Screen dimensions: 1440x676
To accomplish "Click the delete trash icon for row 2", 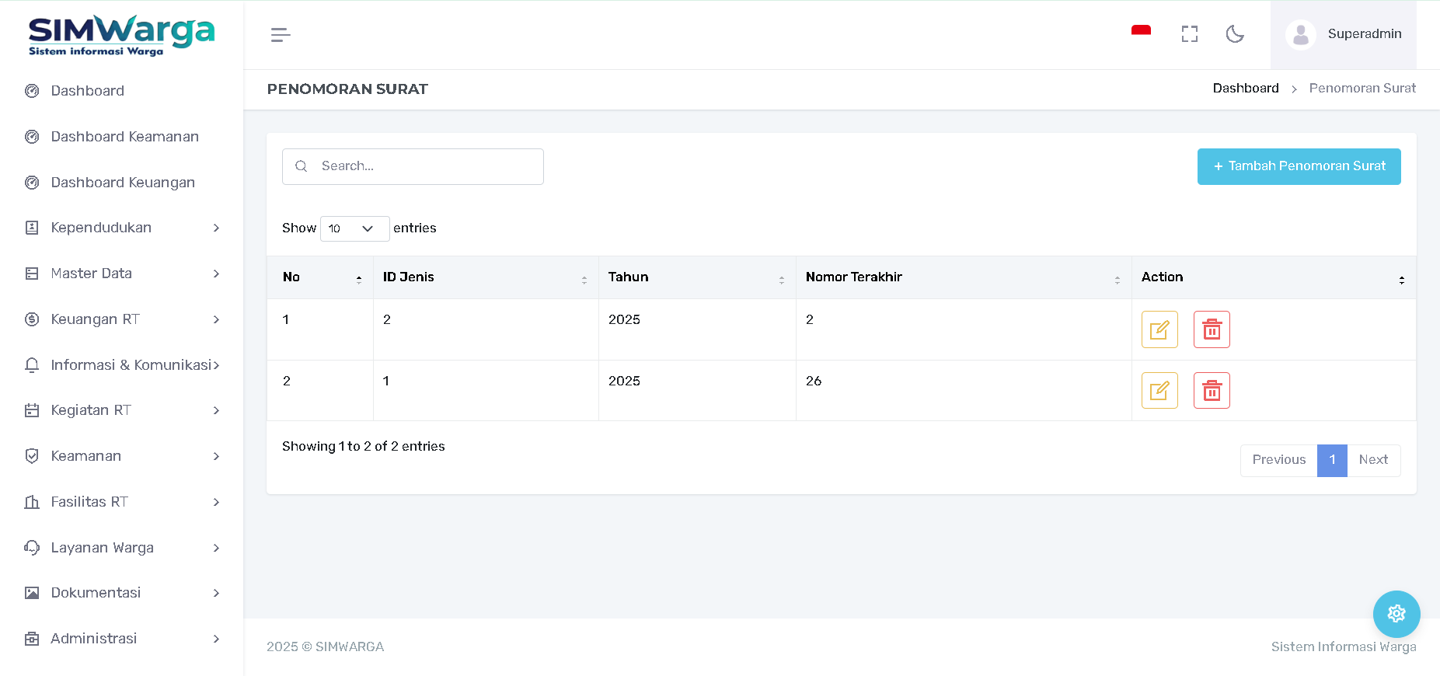I will (x=1211, y=391).
